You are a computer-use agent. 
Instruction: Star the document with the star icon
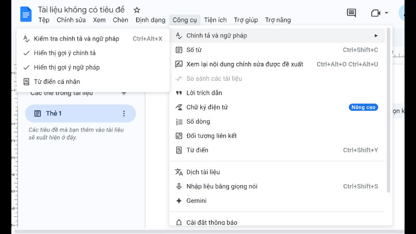pos(137,10)
